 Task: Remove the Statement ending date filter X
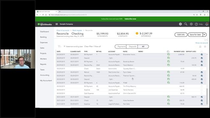(64, 46)
